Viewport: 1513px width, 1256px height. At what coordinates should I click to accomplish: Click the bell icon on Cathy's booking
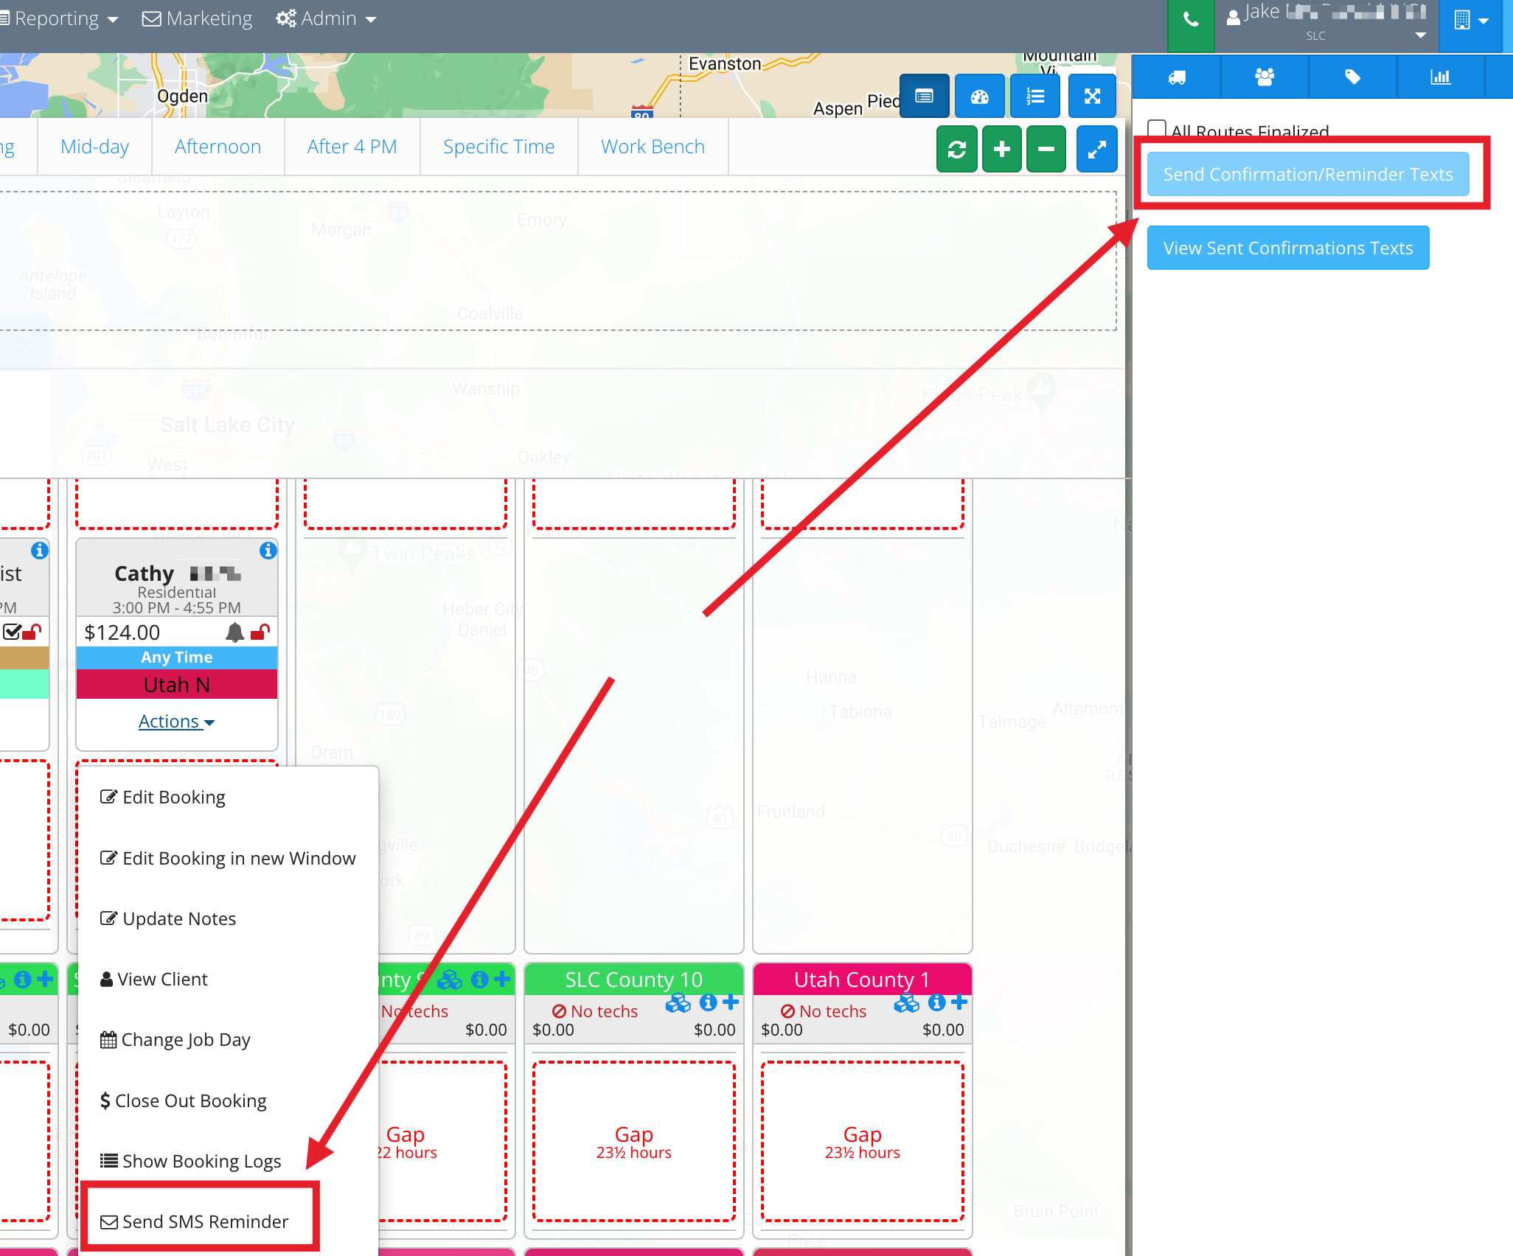coord(234,632)
